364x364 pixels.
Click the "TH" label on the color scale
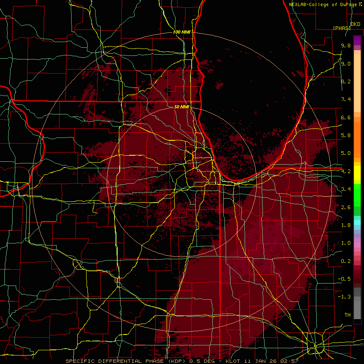pos(347,315)
